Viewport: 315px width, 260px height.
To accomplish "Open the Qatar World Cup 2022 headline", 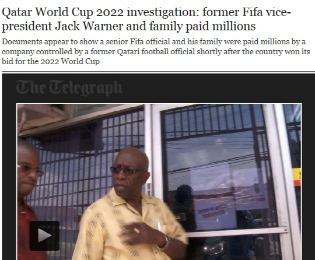I will tap(146, 19).
